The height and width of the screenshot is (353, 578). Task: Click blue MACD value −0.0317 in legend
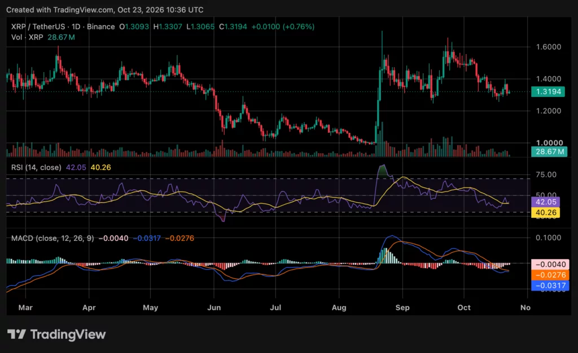click(x=147, y=238)
